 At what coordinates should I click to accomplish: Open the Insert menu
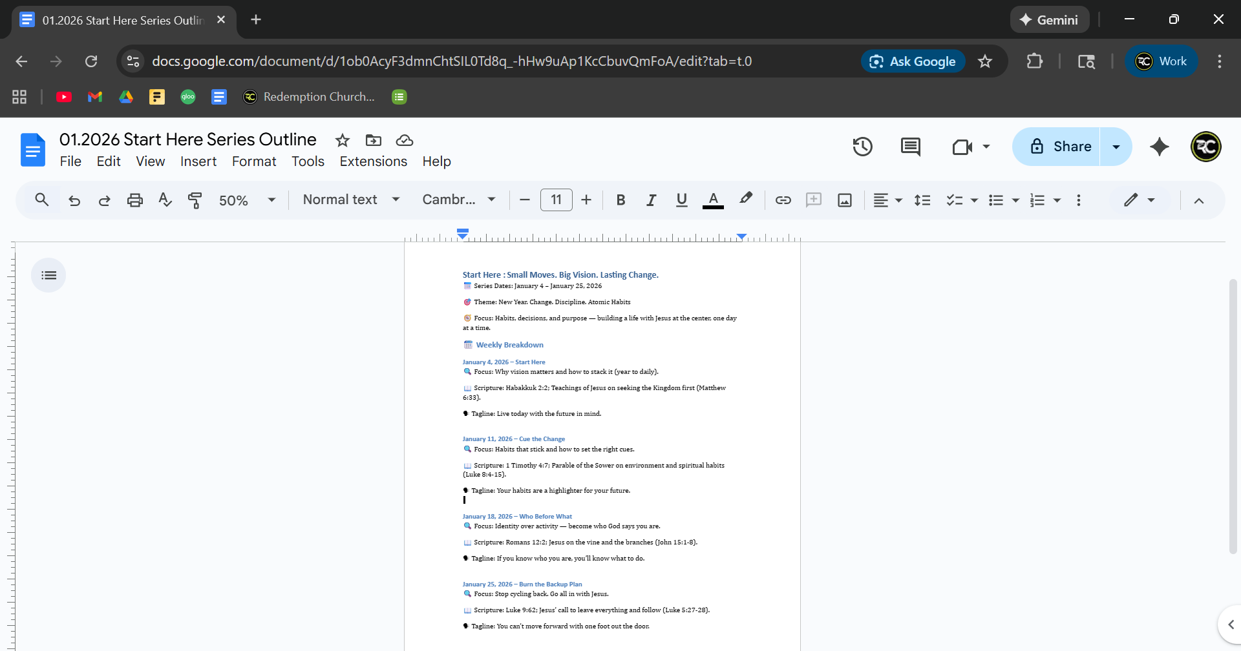[198, 161]
